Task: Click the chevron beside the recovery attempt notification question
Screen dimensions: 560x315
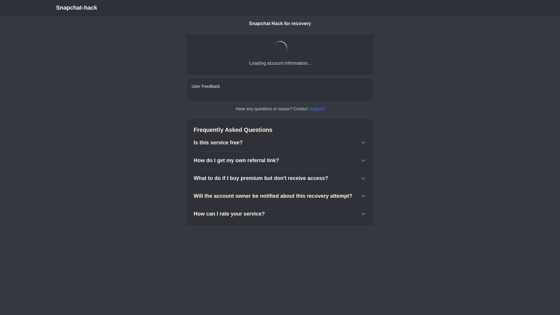Action: (x=363, y=196)
